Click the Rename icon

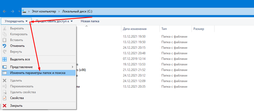tap(5, 86)
